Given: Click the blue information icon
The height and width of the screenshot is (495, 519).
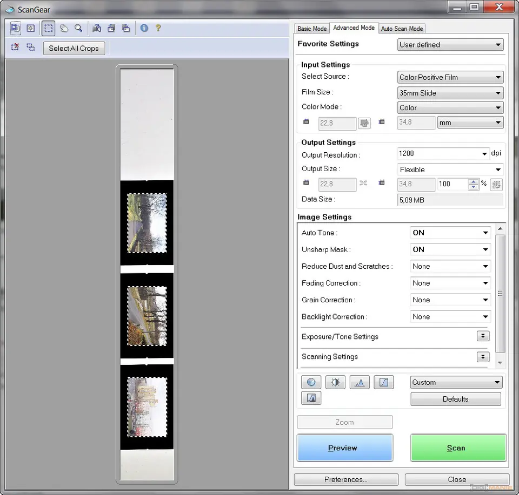Looking at the screenshot, I should pyautogui.click(x=144, y=28).
